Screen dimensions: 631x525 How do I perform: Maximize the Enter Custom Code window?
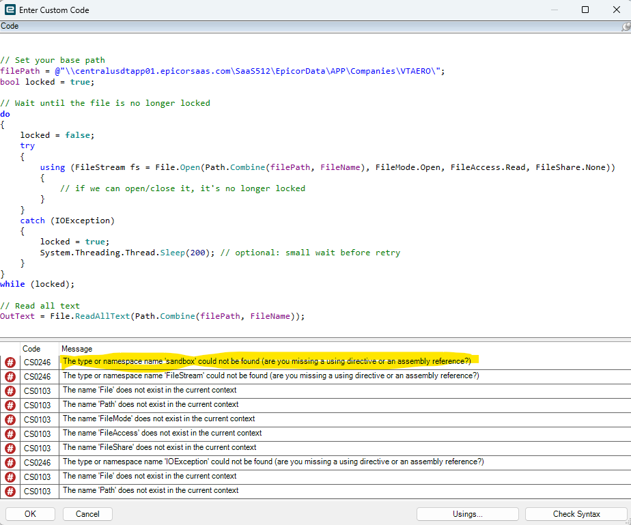[x=585, y=10]
